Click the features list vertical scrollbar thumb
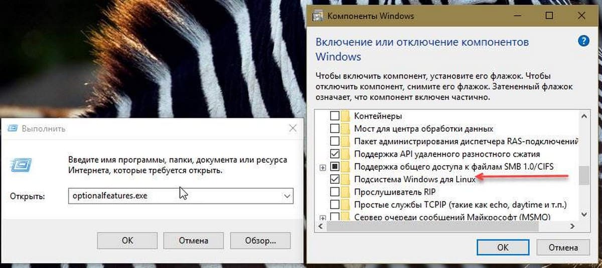602x268 pixels. (583, 175)
